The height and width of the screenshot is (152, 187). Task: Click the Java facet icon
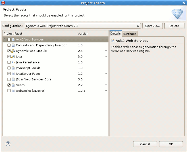(x=13, y=57)
